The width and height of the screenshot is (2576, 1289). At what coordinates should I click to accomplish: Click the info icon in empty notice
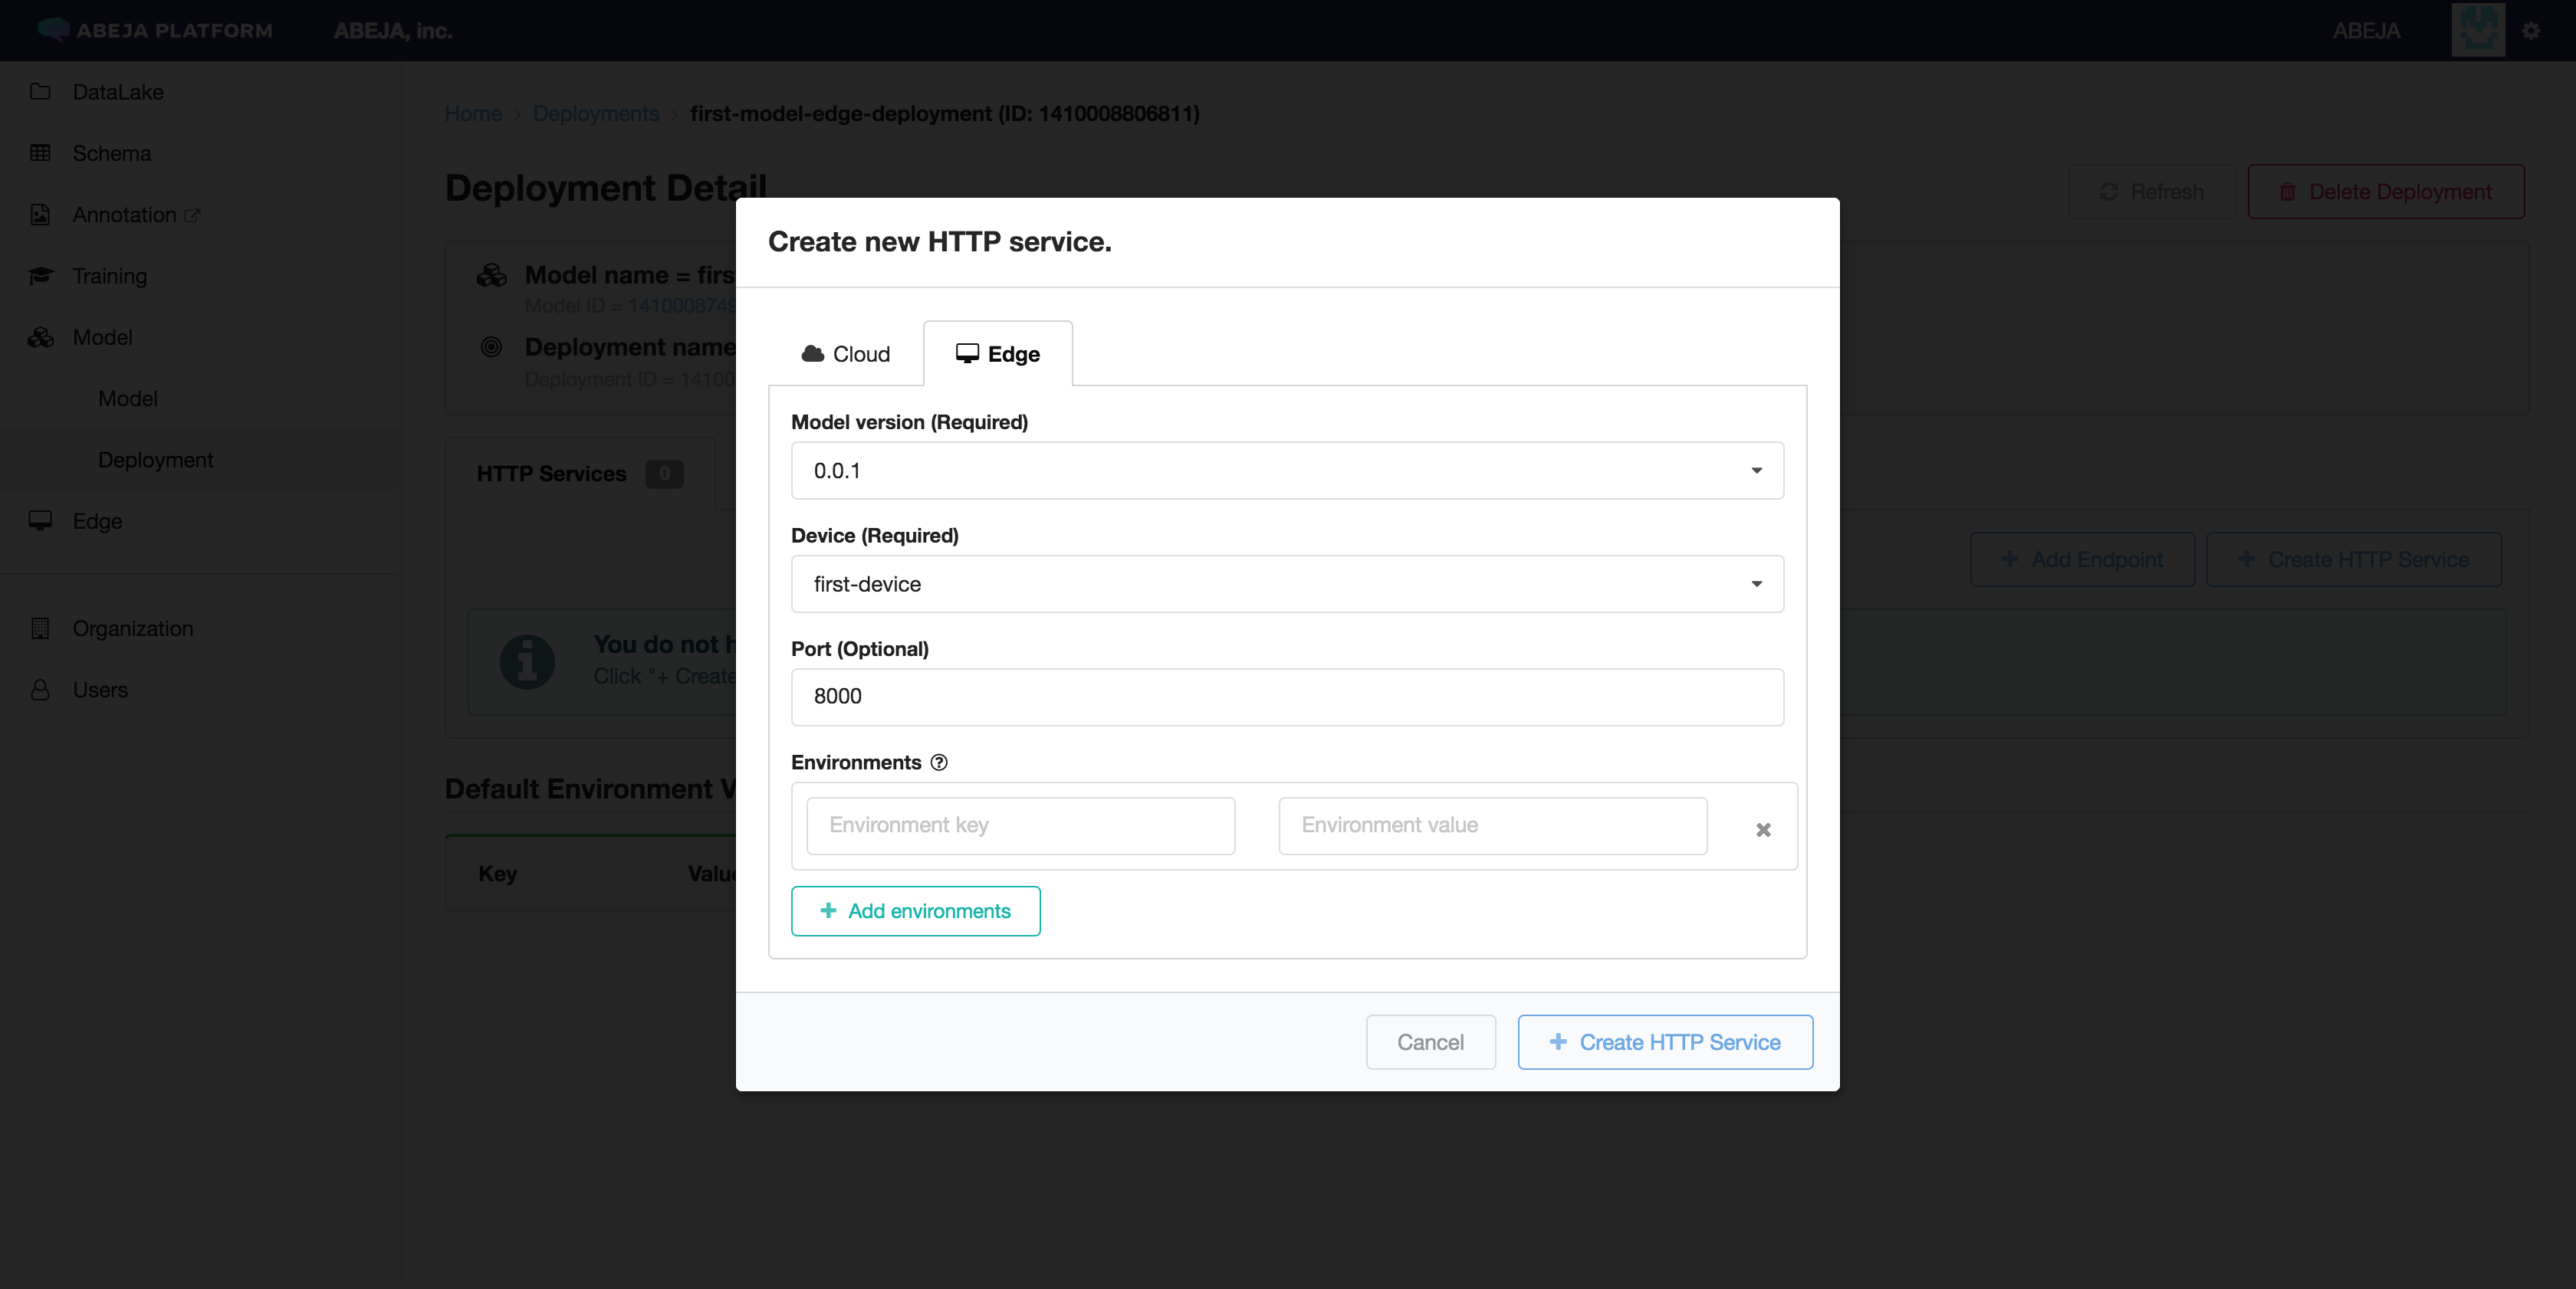point(527,661)
